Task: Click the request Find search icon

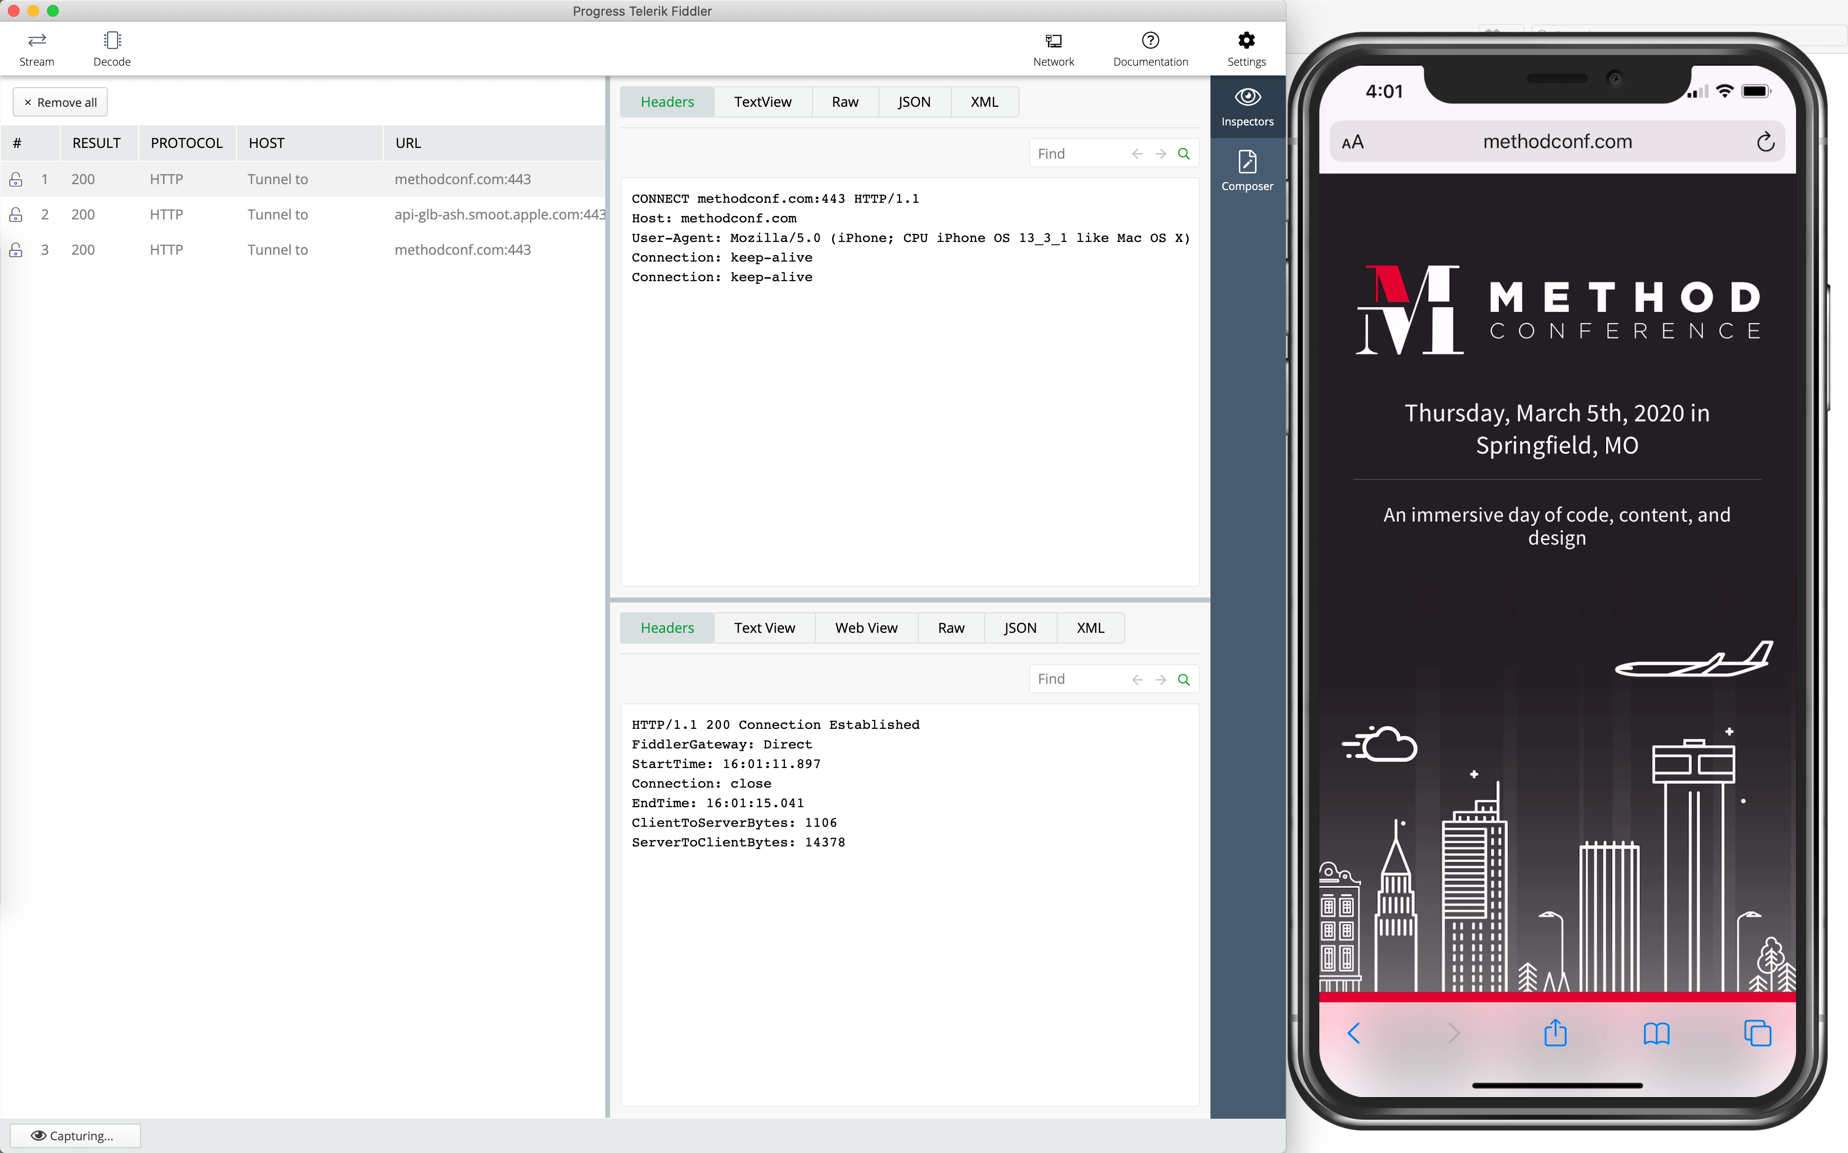Action: (x=1184, y=154)
